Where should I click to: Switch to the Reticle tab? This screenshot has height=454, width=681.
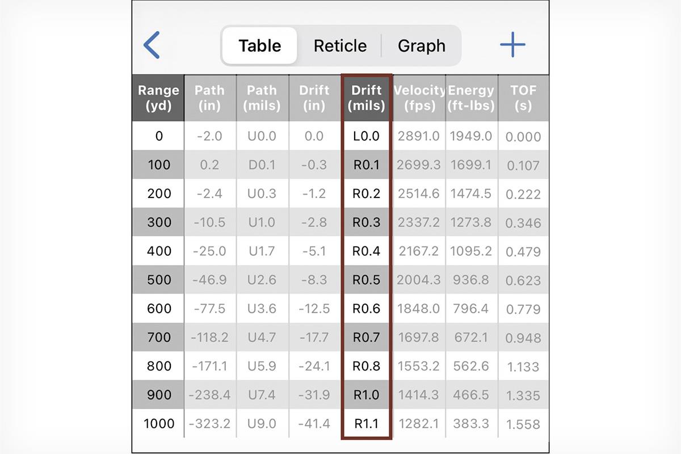pos(340,46)
